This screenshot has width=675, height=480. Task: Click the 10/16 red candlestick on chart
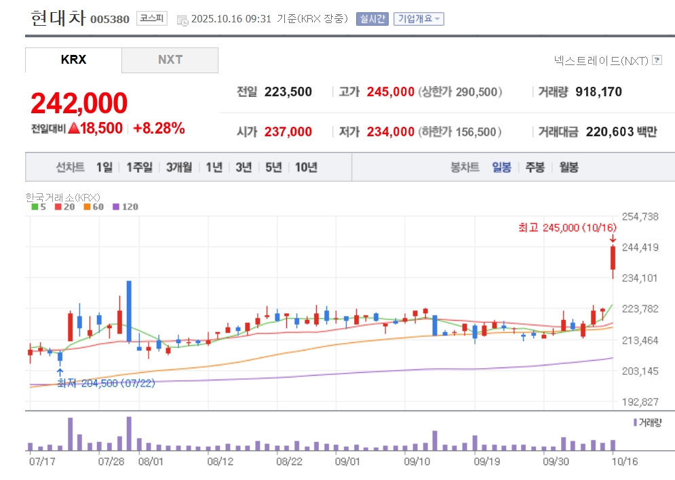coord(613,258)
